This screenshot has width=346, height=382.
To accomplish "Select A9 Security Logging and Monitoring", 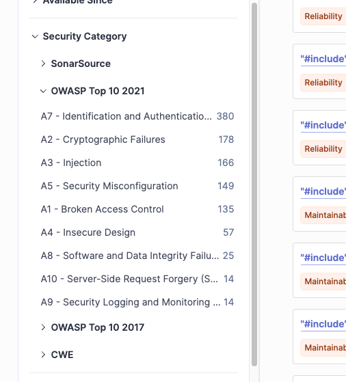I will [137, 302].
